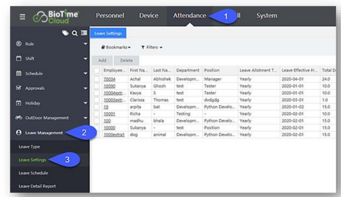Sort by the Department column header

(x=187, y=70)
